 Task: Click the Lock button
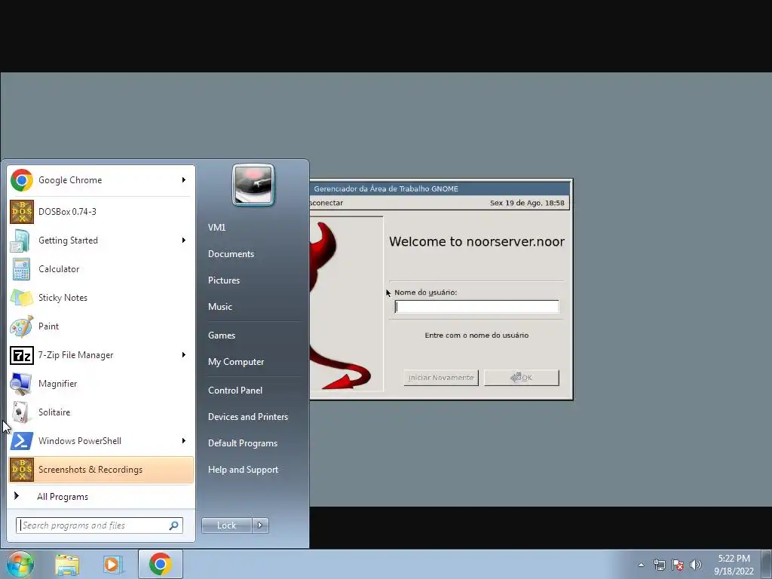tap(226, 525)
